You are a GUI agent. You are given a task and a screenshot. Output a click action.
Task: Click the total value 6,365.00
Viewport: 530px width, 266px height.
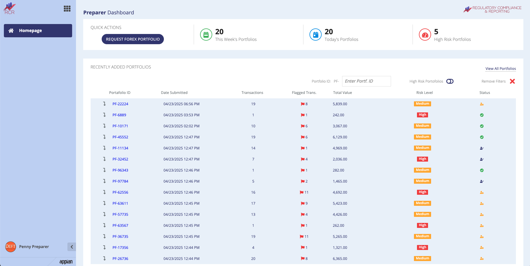point(340,259)
